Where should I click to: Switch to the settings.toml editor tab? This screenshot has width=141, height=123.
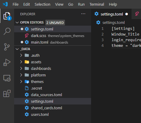pyautogui.click(x=111, y=14)
